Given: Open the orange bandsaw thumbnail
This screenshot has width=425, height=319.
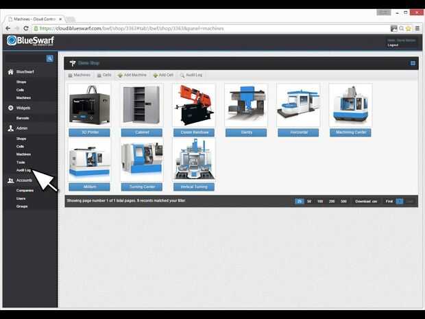Looking at the screenshot, I should (194, 105).
